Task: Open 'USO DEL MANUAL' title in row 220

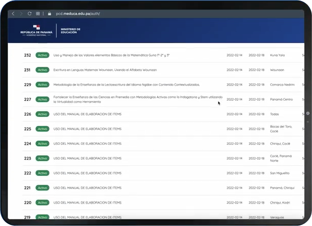Action: point(87,203)
